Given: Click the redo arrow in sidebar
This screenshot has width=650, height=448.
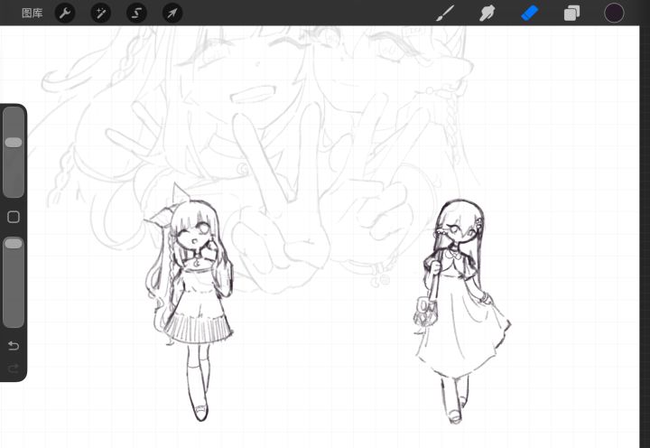Looking at the screenshot, I should (x=14, y=369).
